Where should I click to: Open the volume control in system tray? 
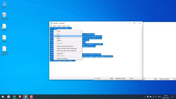click(x=156, y=97)
